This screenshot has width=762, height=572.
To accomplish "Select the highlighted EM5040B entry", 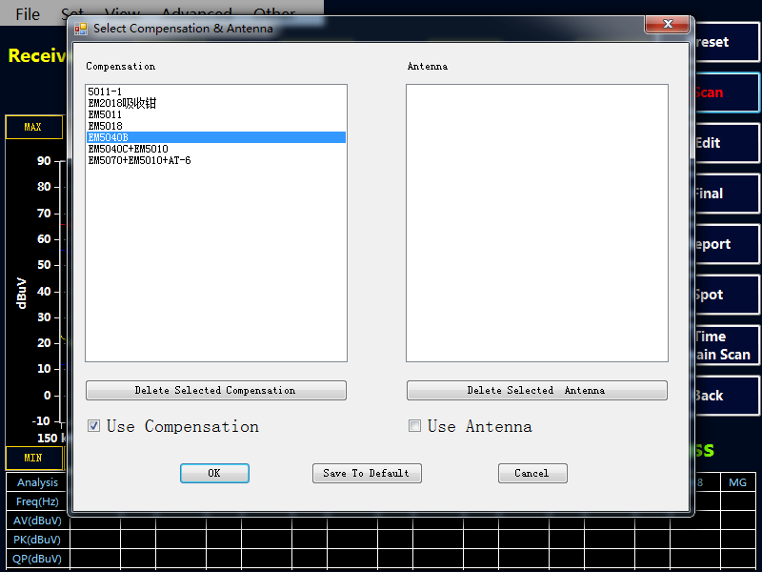I will (108, 137).
